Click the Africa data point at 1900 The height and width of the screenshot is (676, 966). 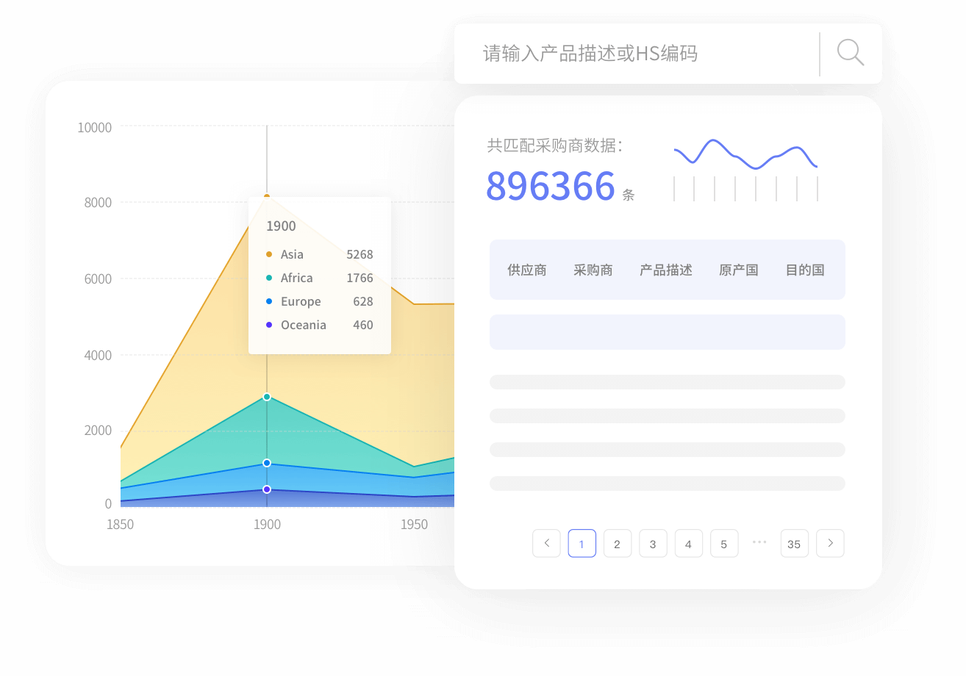pyautogui.click(x=267, y=397)
